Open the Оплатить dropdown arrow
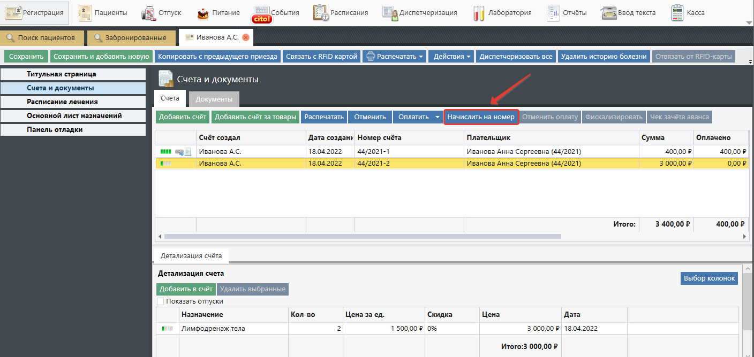 click(437, 117)
